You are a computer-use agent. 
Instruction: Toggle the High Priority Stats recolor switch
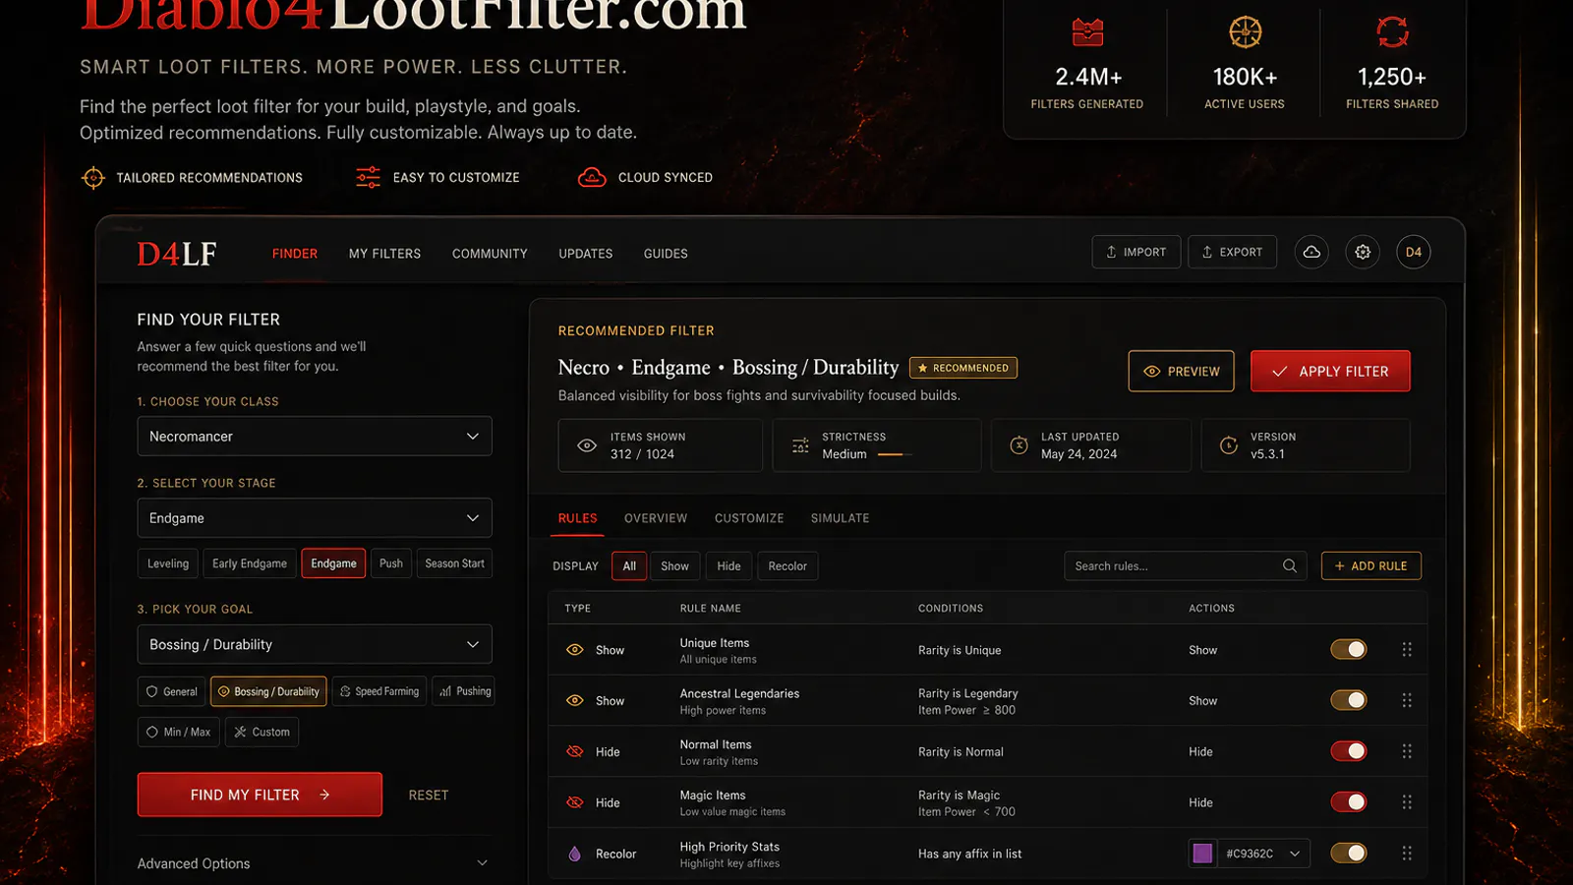pos(1349,854)
